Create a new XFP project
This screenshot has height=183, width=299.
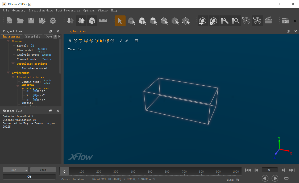click(x=9, y=21)
